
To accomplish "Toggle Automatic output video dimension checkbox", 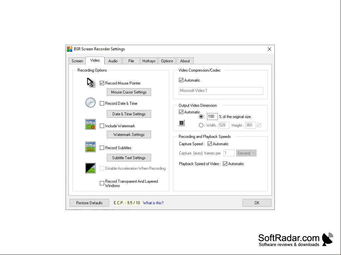I will (x=181, y=112).
